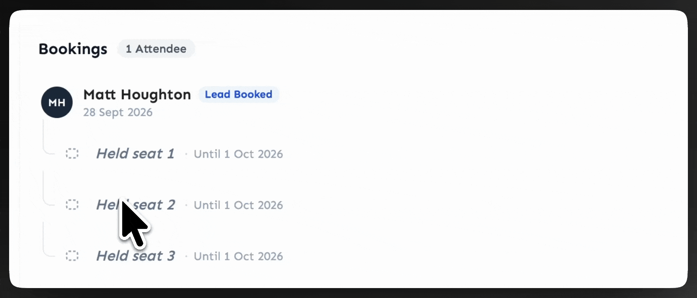Click the dot separator after Held seat 3

pos(186,256)
